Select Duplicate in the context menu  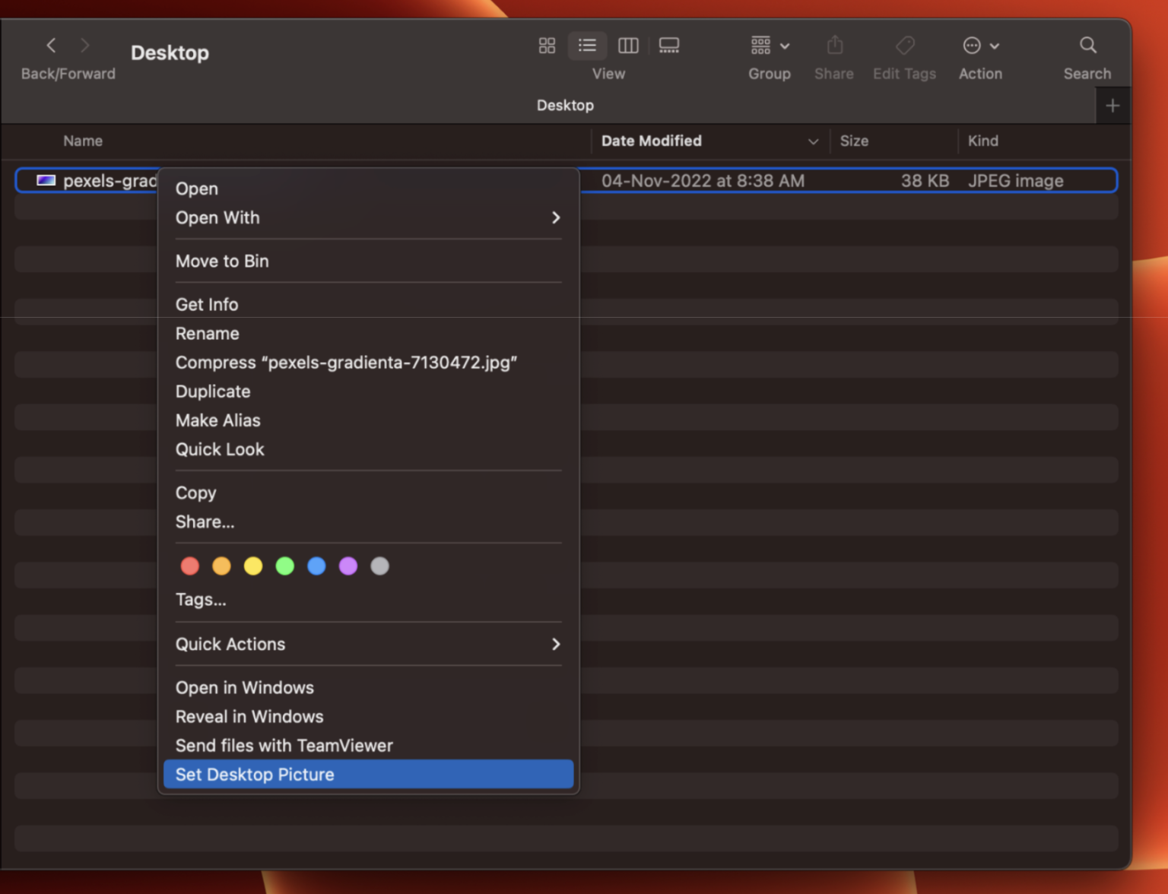(212, 392)
